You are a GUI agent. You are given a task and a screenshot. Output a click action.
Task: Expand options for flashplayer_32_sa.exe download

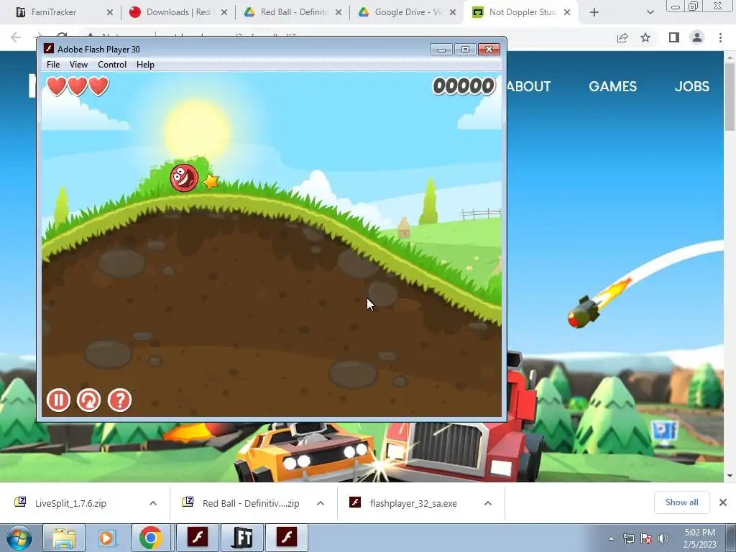(x=488, y=503)
